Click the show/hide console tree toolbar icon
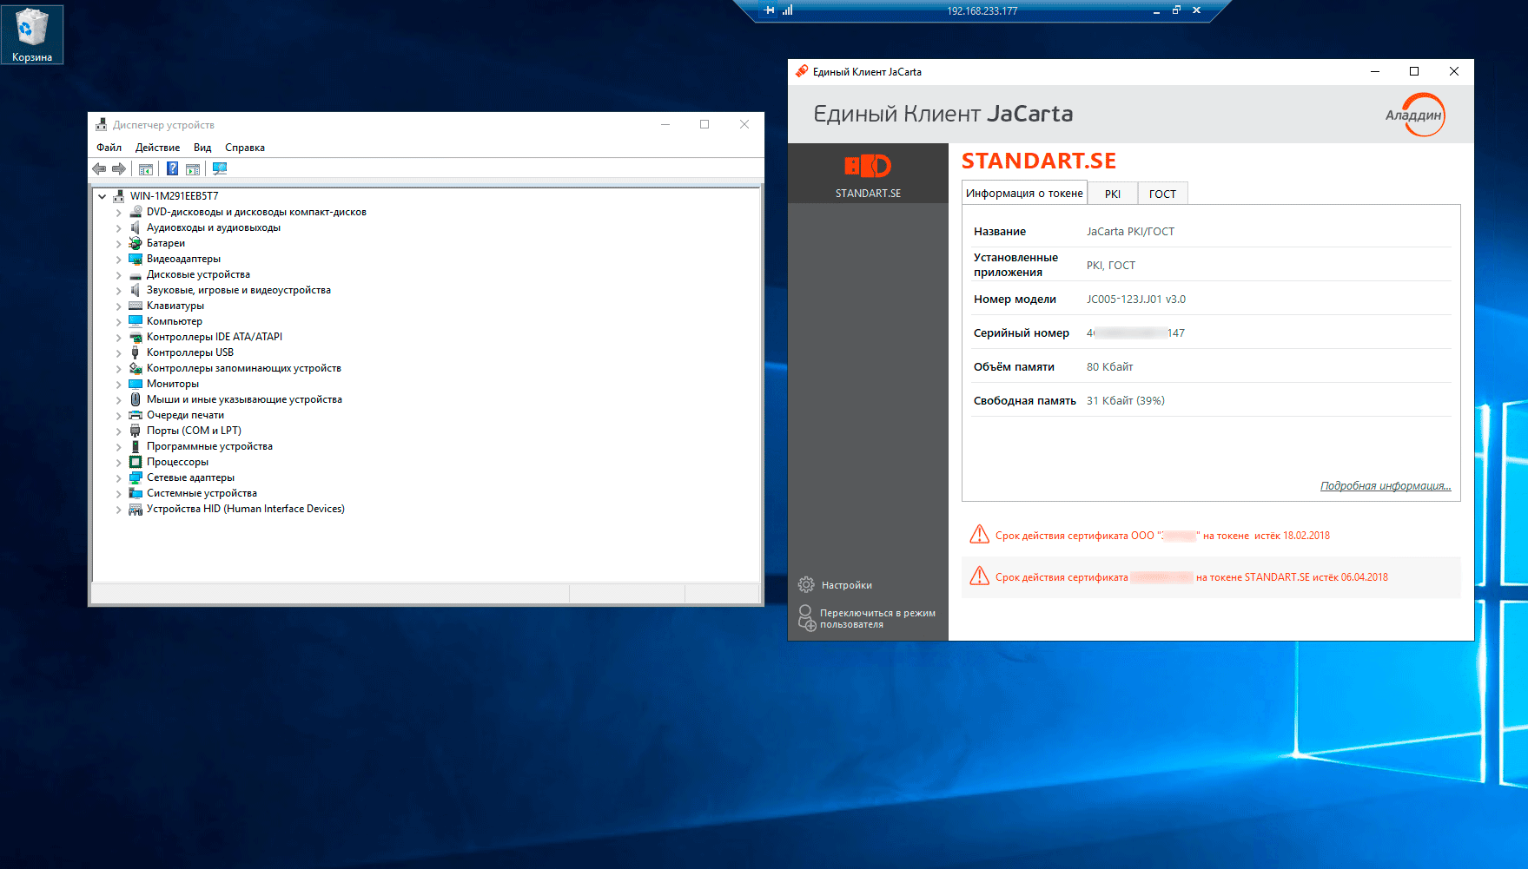Screen dimensions: 1528x869 146,168
